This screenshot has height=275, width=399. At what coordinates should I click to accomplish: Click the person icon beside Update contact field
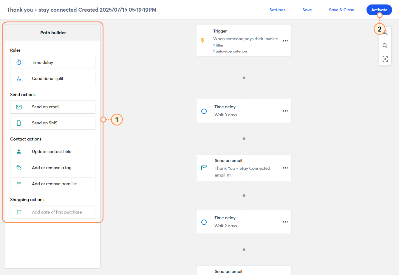pyautogui.click(x=19, y=152)
